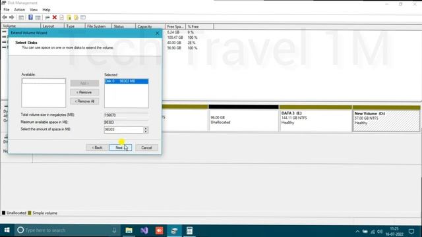
Task: Click the 6.24 GB free space cell
Action: coord(173,32)
